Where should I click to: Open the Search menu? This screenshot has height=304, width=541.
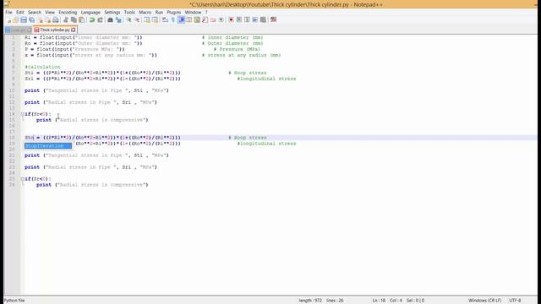(x=35, y=13)
